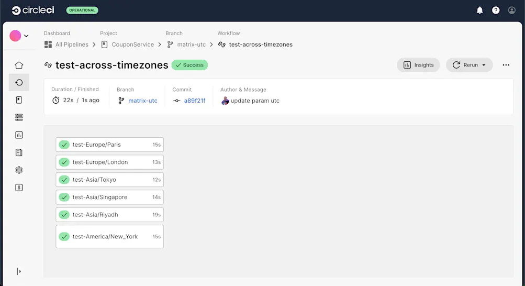Open the test-Europe/London job
525x286 pixels.
pyautogui.click(x=109, y=162)
